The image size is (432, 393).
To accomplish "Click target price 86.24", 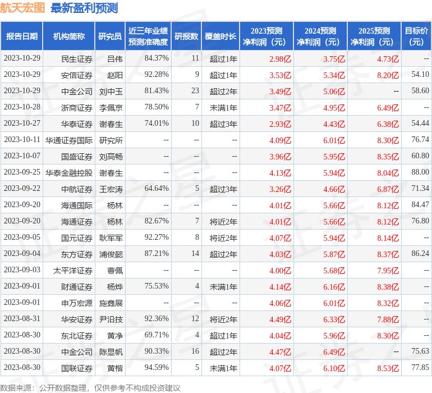I will click(x=420, y=253).
